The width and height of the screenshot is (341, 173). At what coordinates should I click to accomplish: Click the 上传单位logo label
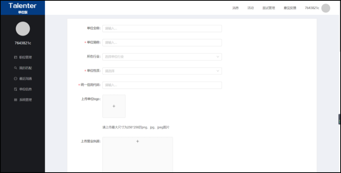click(x=91, y=99)
